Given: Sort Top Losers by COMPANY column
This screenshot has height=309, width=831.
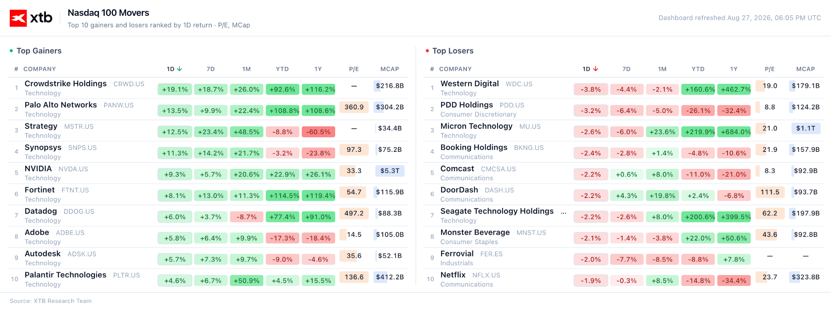Looking at the screenshot, I should click(455, 69).
